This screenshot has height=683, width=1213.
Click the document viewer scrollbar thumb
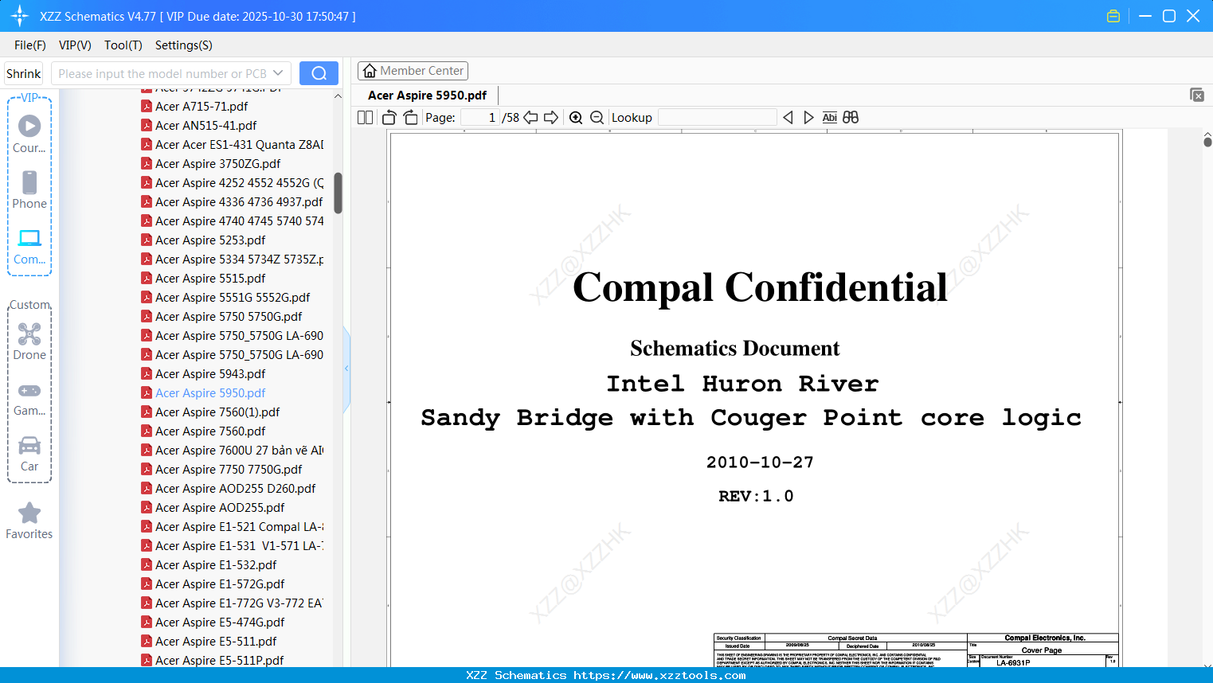click(x=1207, y=142)
